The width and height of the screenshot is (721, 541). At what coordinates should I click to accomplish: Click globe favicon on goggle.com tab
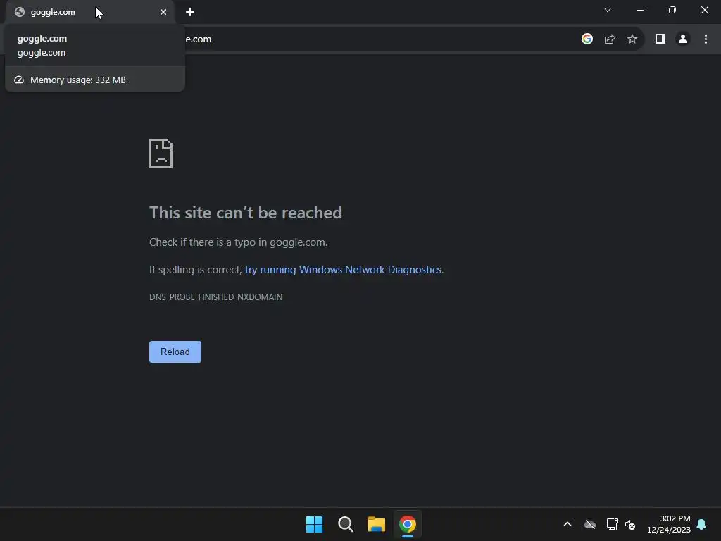point(19,12)
